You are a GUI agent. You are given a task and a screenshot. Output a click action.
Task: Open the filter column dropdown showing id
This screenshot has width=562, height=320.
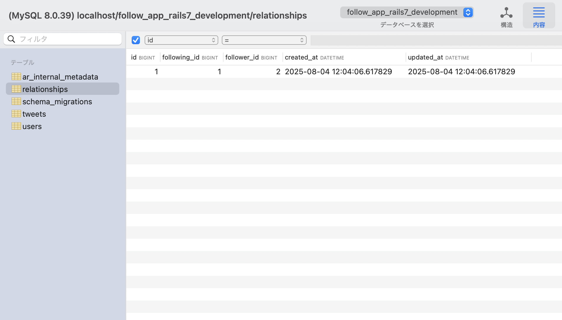point(181,40)
